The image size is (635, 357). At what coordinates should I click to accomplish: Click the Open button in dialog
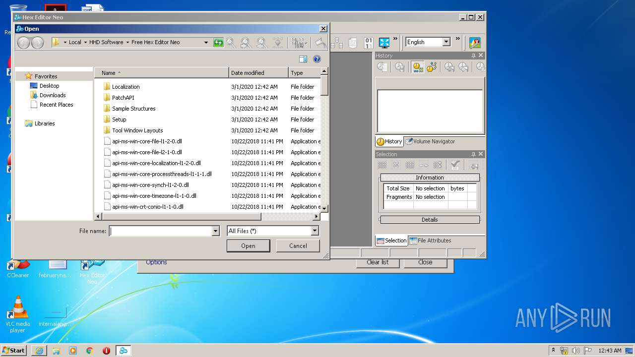tap(248, 246)
